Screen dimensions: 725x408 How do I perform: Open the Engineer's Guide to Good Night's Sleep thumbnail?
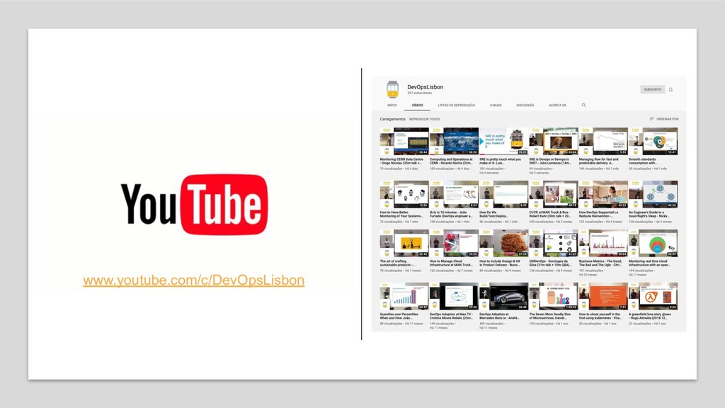pyautogui.click(x=653, y=194)
